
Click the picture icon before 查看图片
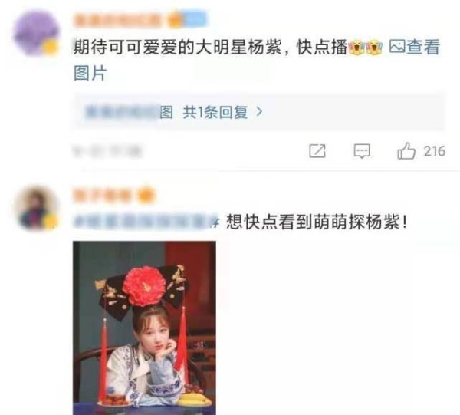[x=397, y=47]
